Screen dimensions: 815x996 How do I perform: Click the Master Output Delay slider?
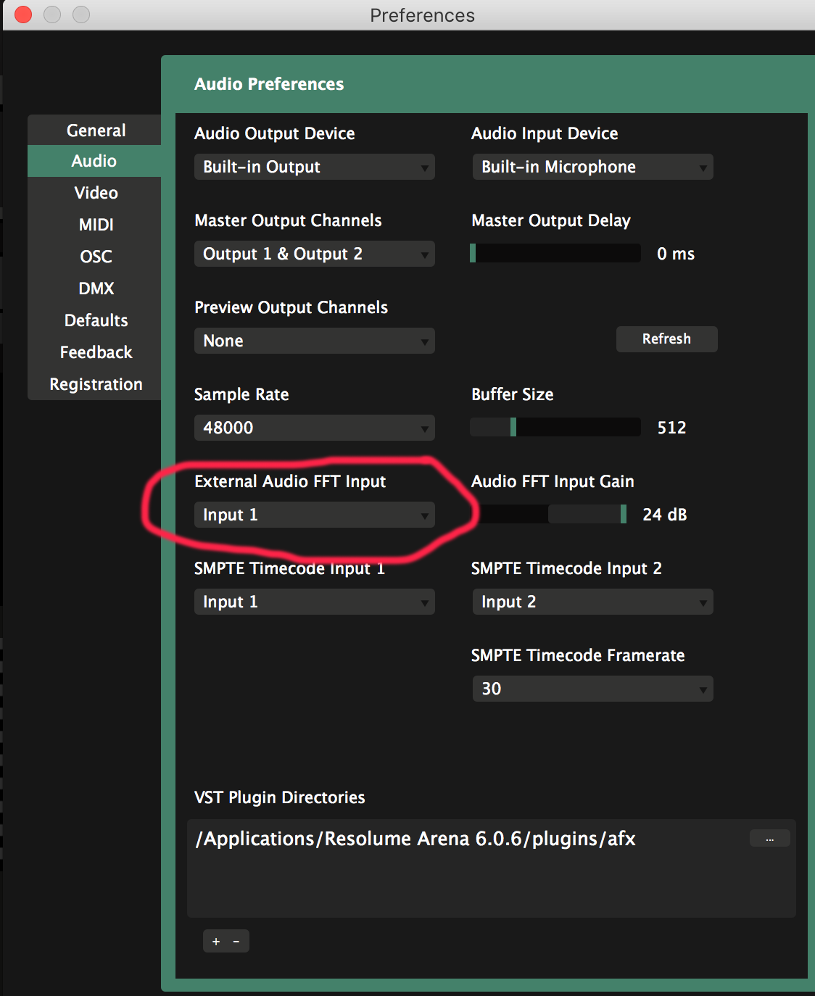pos(555,253)
